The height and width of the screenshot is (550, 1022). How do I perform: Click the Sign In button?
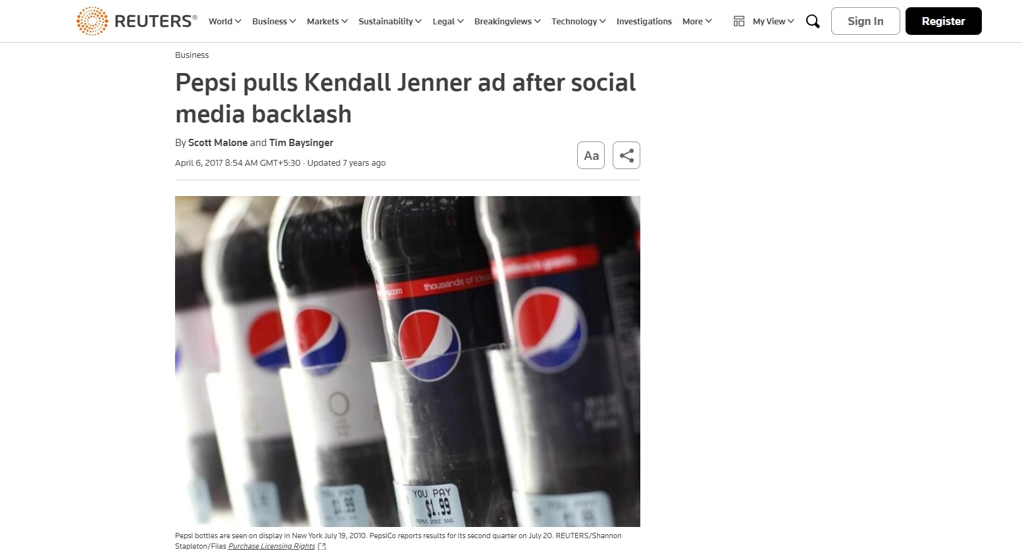coord(865,21)
